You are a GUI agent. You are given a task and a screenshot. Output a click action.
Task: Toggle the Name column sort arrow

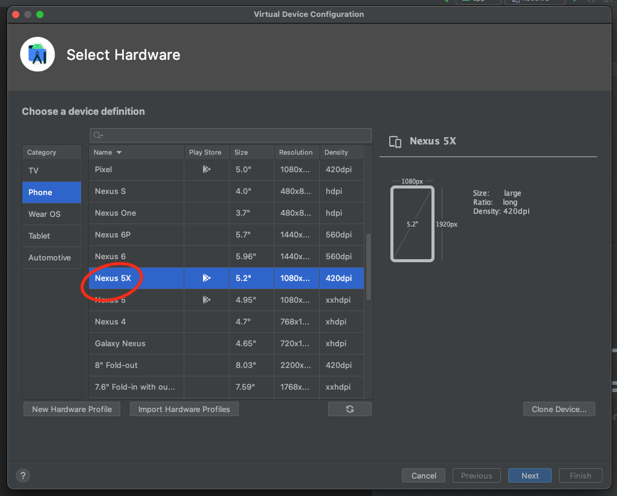point(119,152)
